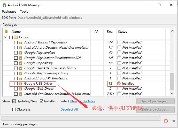Click the revision 7.5.4 cell
Viewport: 178px width, 128px height.
tap(110, 94)
